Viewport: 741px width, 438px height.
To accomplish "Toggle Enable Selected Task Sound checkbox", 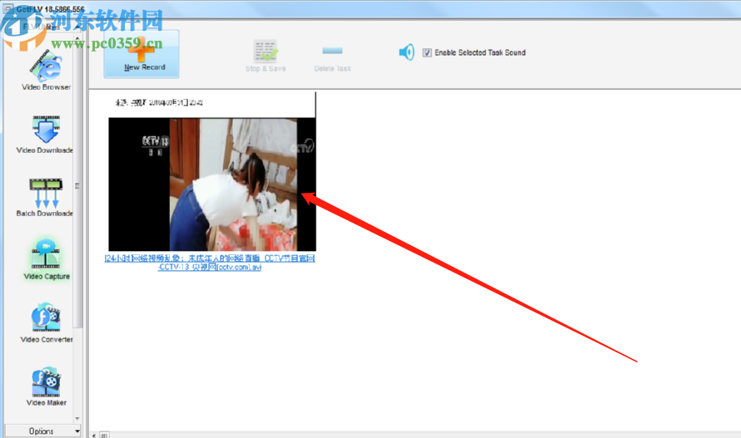I will pos(427,52).
